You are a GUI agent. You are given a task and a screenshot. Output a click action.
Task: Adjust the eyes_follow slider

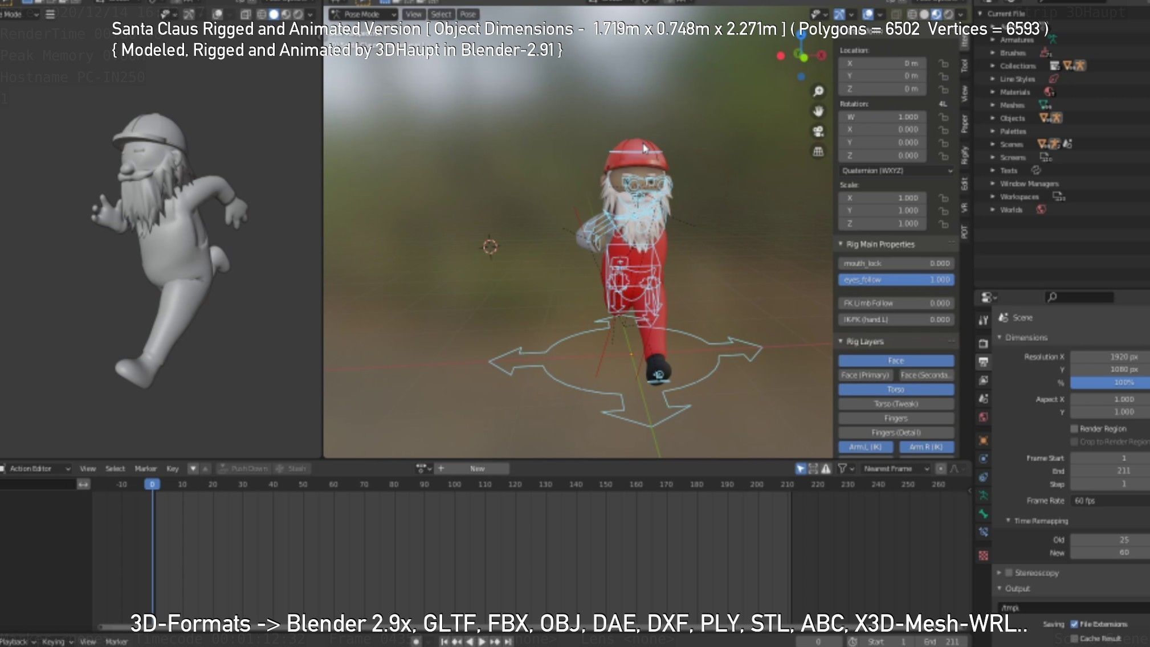(x=896, y=280)
